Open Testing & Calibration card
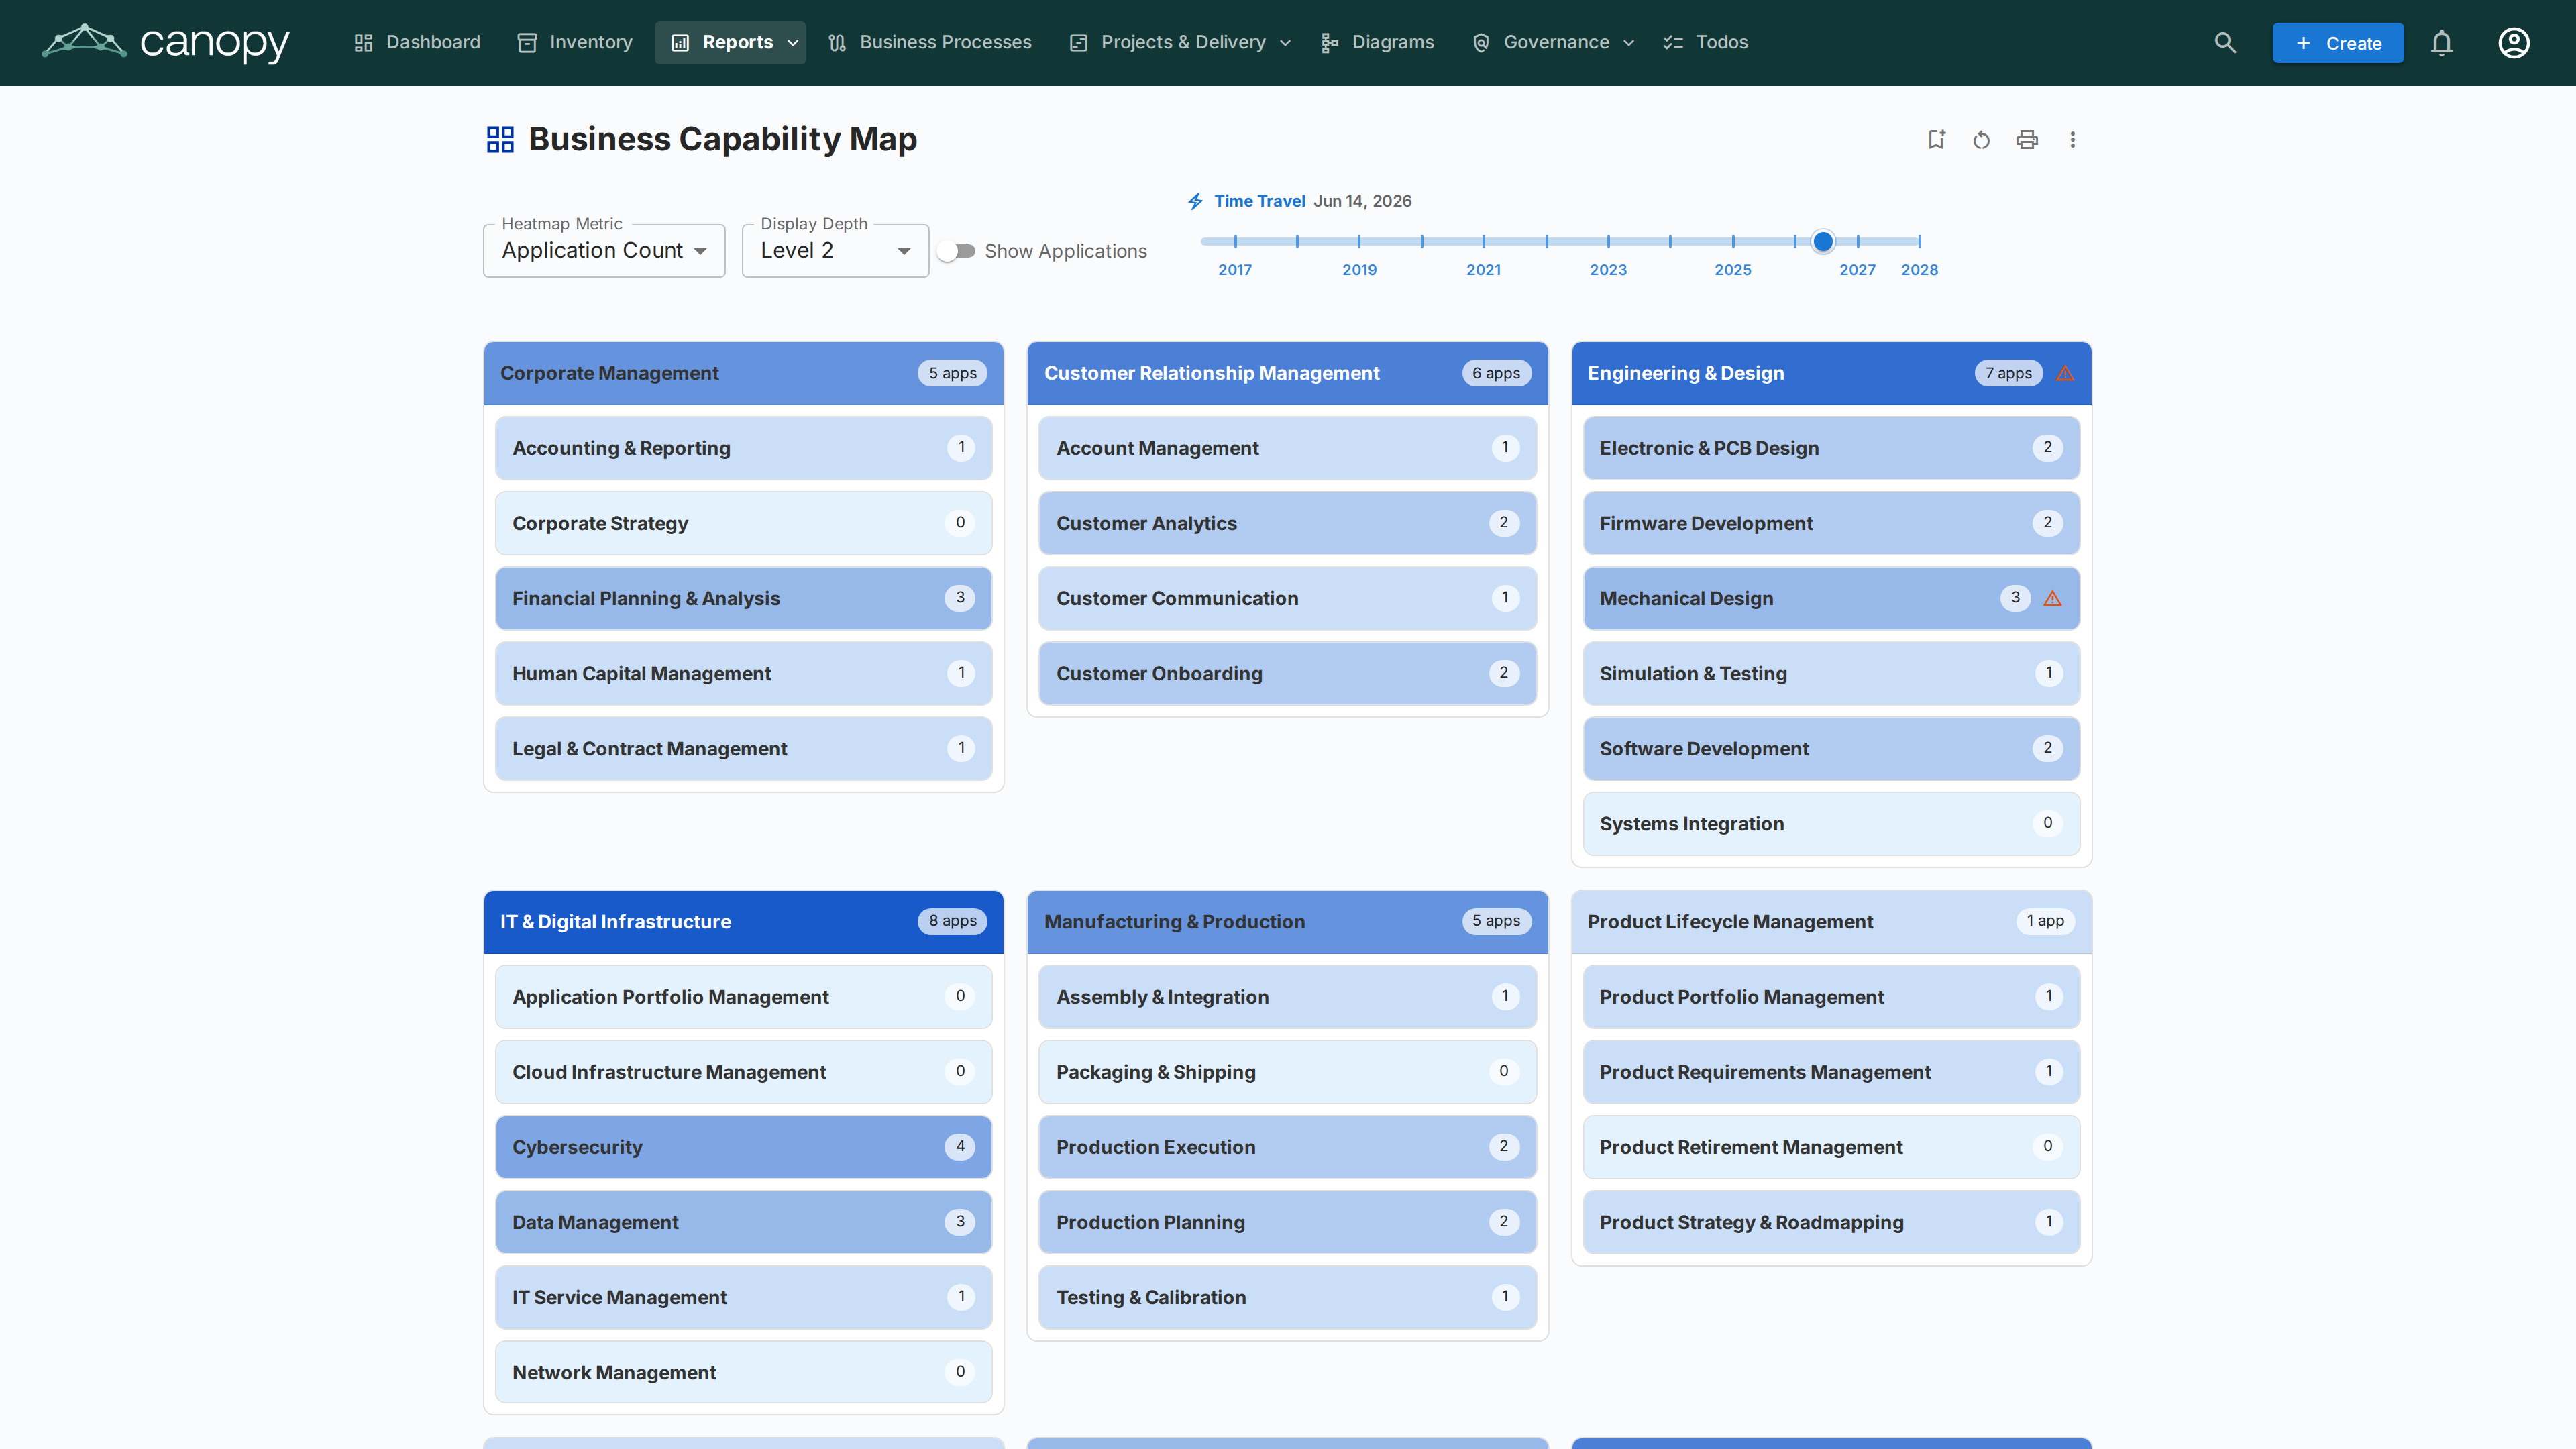This screenshot has width=2576, height=1449. coord(1288,1297)
